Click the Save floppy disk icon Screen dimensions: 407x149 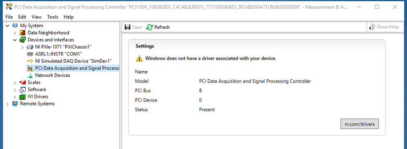pos(128,27)
